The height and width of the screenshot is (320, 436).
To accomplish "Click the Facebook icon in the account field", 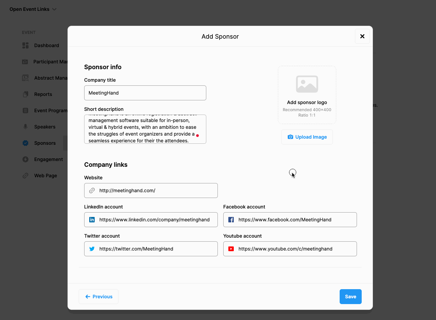I will (231, 220).
